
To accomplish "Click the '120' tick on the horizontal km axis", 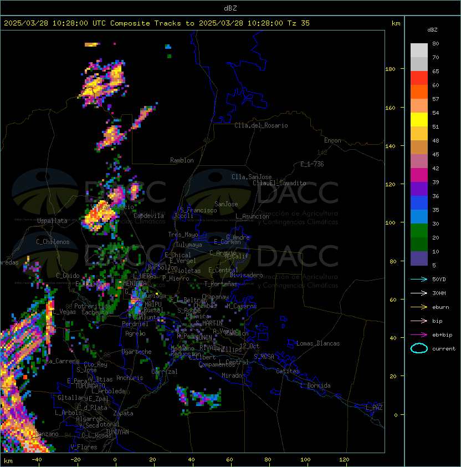I will click(x=344, y=460).
